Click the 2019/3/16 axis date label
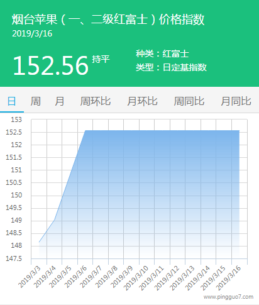Viewport: 259px width, 305px height. pos(228,278)
